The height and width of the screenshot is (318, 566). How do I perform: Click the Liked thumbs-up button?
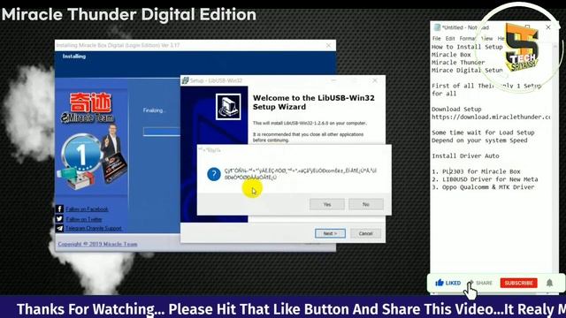click(448, 283)
